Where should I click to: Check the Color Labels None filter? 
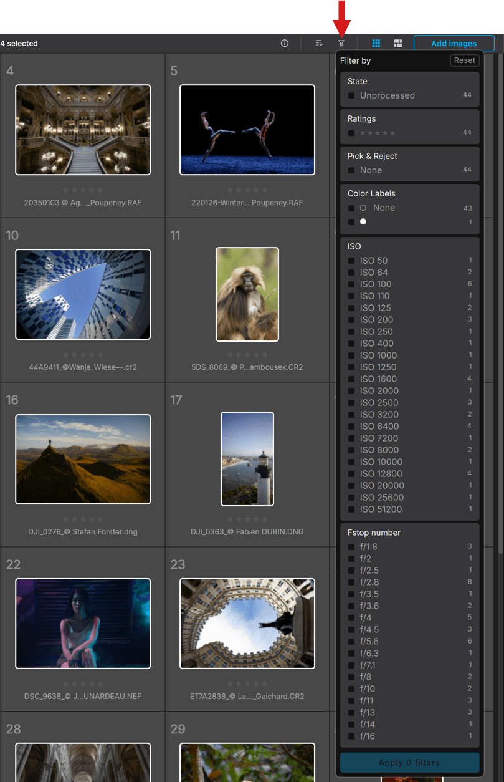[x=351, y=208]
